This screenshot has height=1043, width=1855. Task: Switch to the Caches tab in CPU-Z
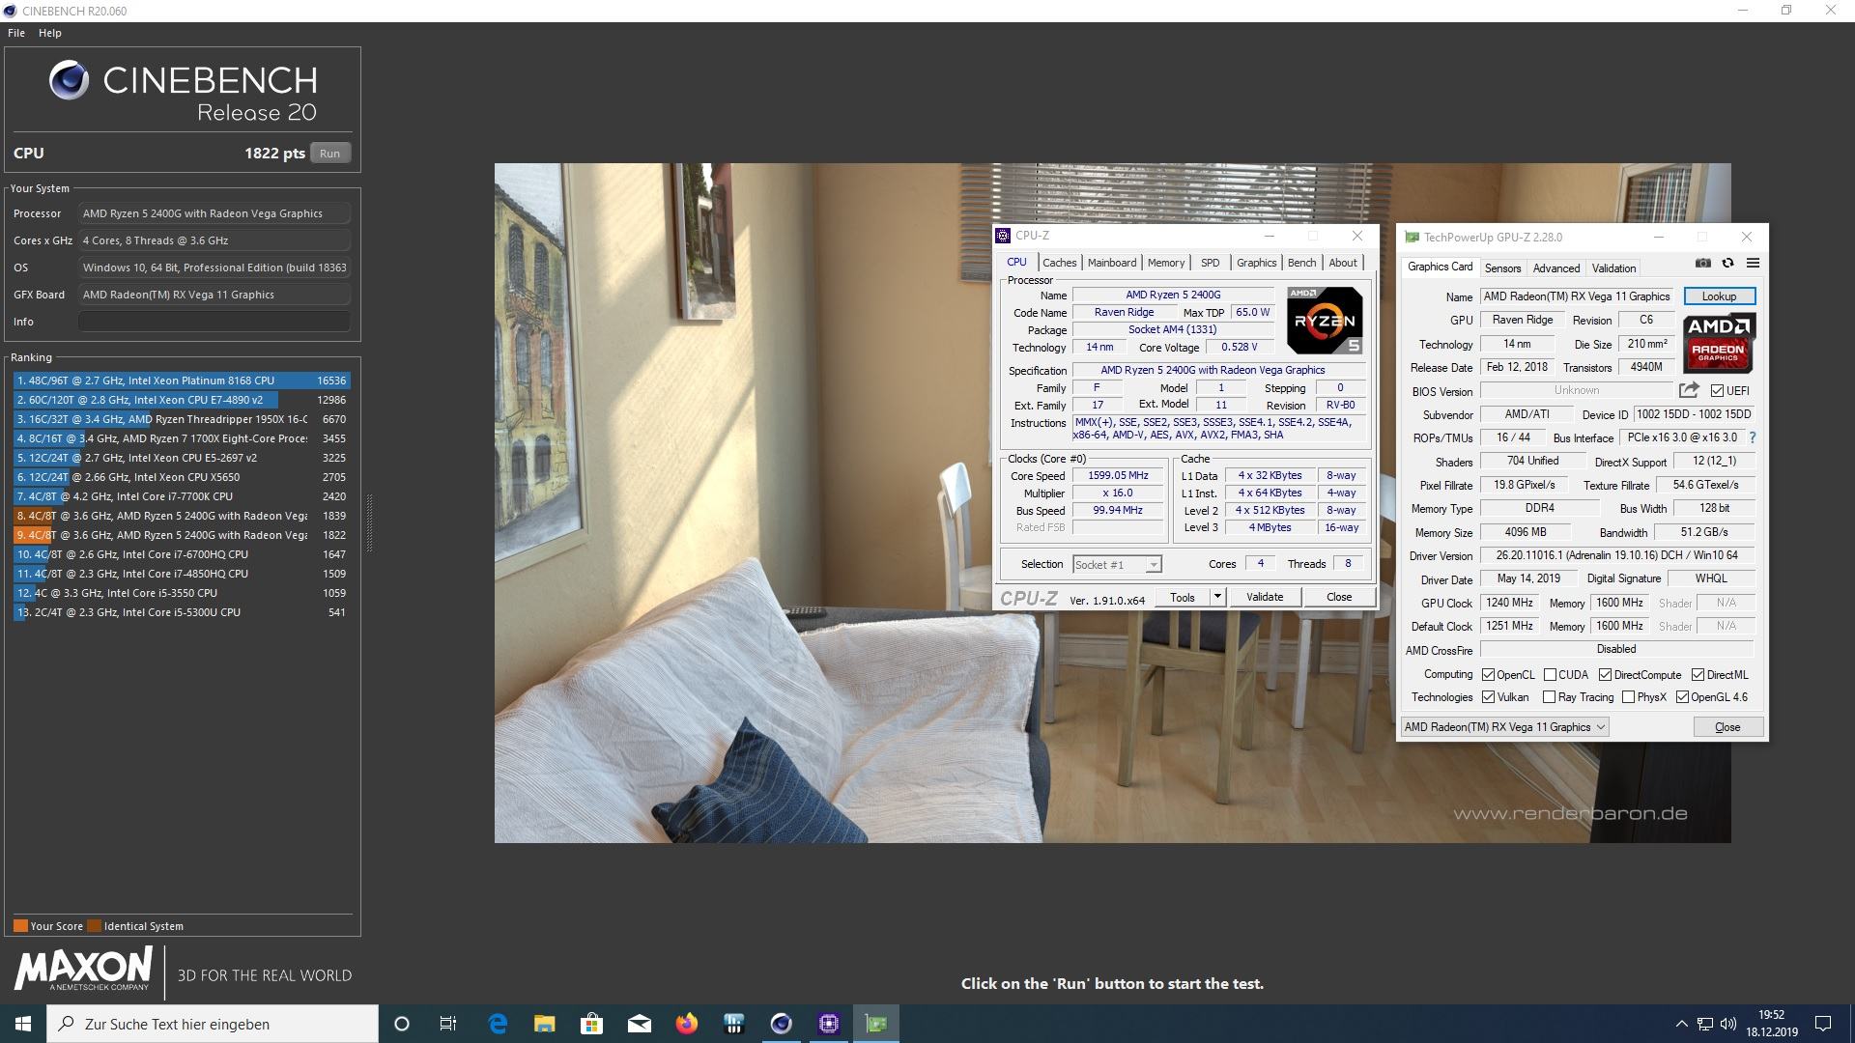coord(1059,263)
